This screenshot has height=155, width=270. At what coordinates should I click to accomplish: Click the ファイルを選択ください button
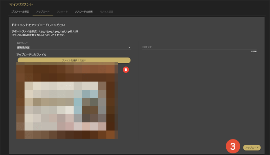tap(74, 60)
